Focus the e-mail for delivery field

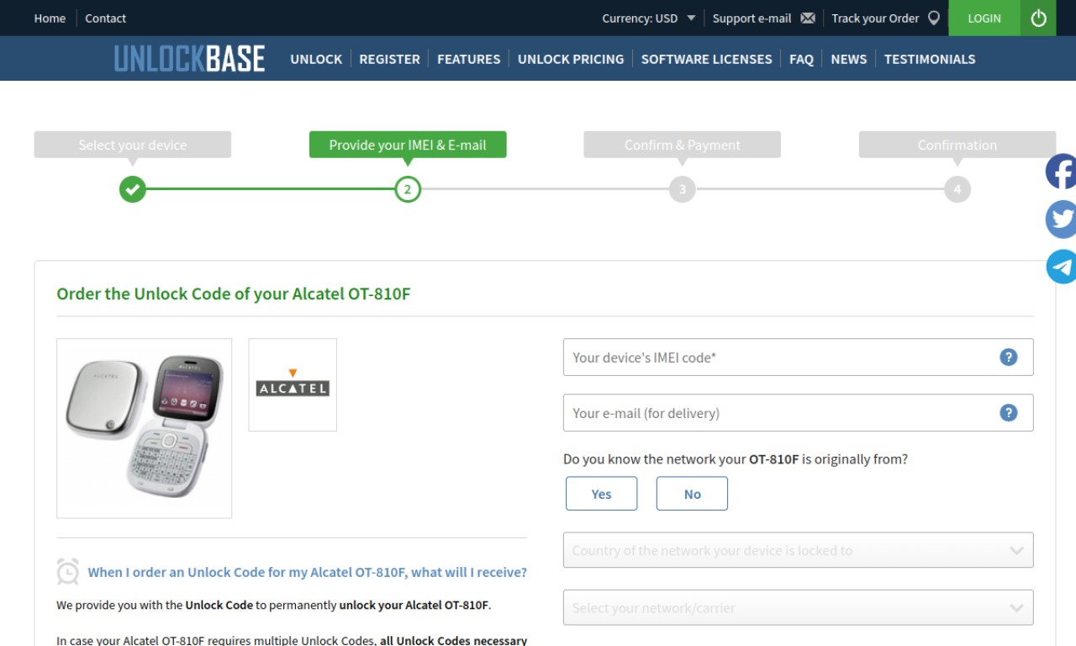(798, 413)
